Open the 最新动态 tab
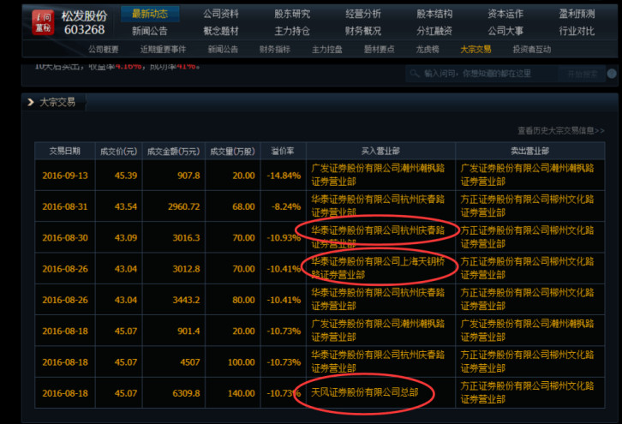This screenshot has height=424, width=622. click(149, 14)
